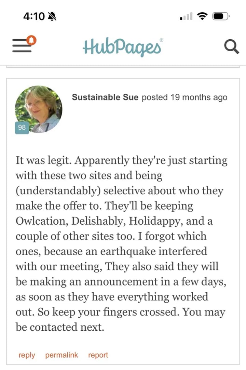The image size is (246, 370).
Task: Tap the 'posted 19 months ago' timestamp
Action: click(184, 97)
